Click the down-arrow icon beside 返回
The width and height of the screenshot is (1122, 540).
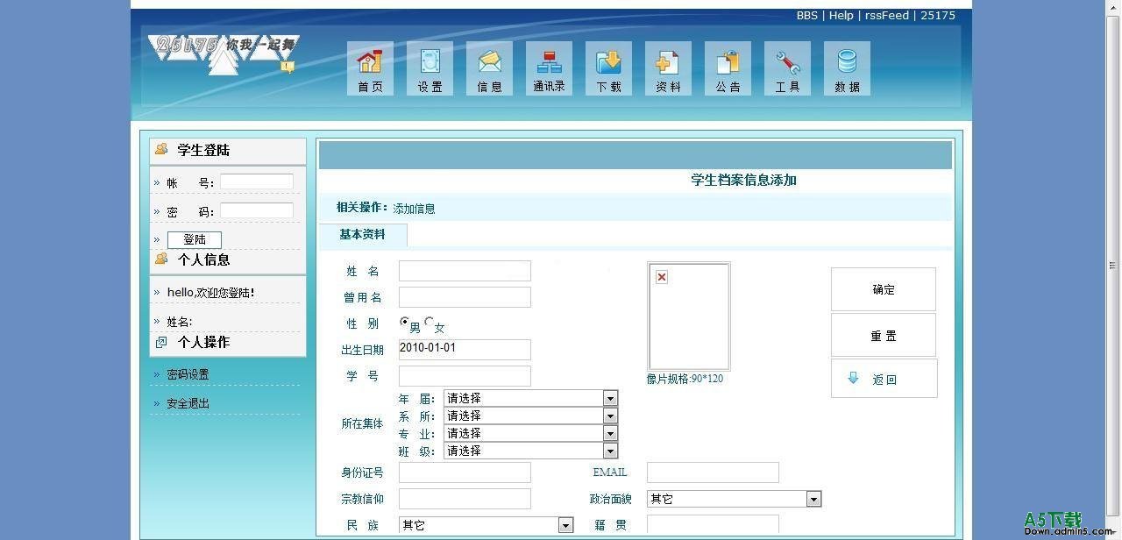point(853,378)
